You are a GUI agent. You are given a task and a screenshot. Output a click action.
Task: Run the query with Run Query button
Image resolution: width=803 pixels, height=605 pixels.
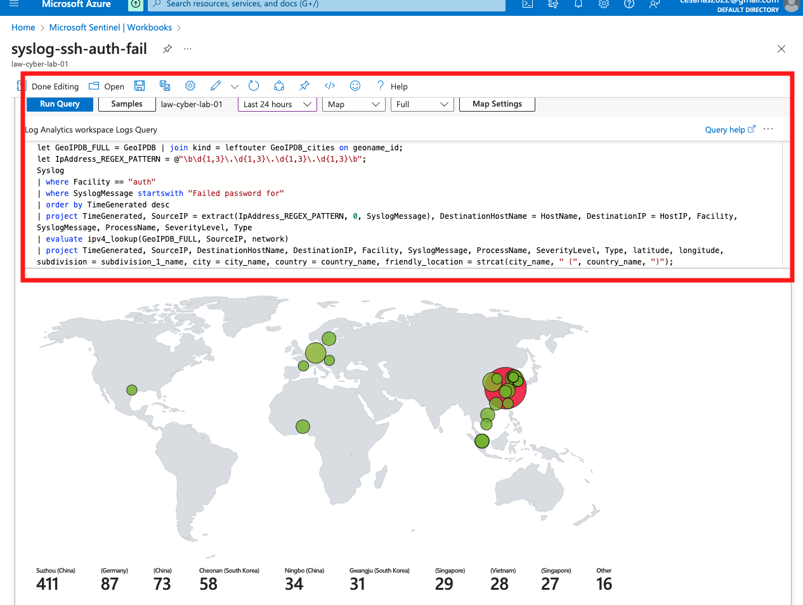(x=60, y=104)
